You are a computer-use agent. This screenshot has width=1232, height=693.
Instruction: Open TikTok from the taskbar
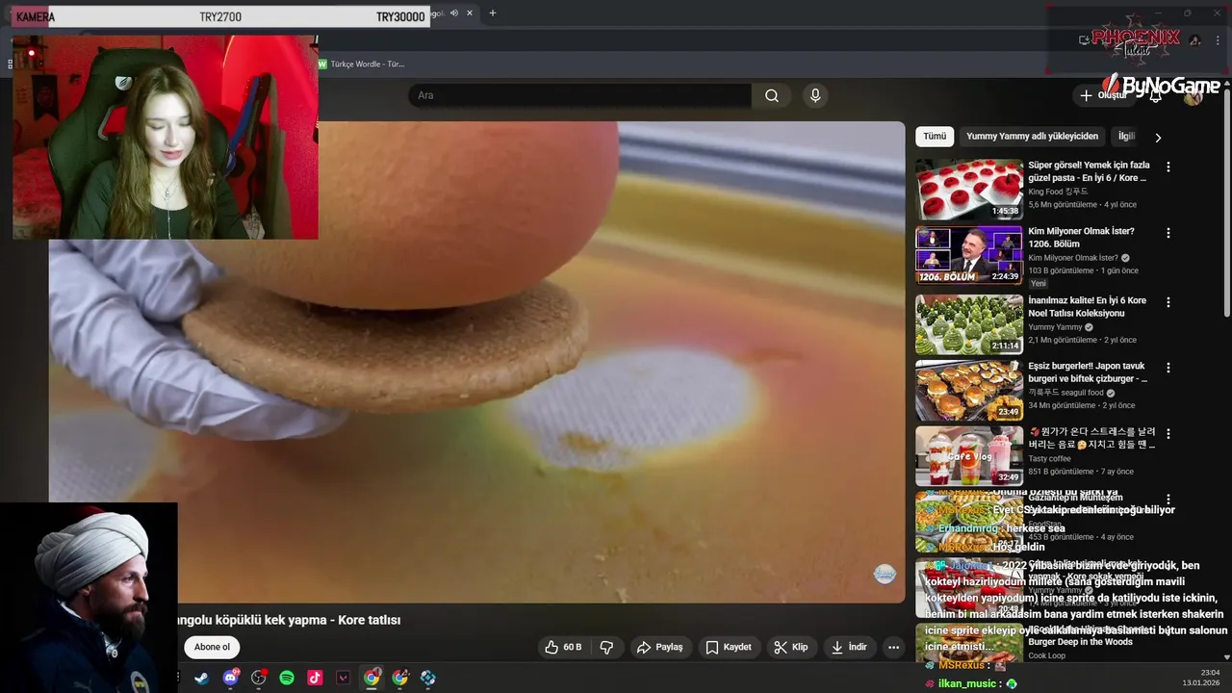point(315,678)
